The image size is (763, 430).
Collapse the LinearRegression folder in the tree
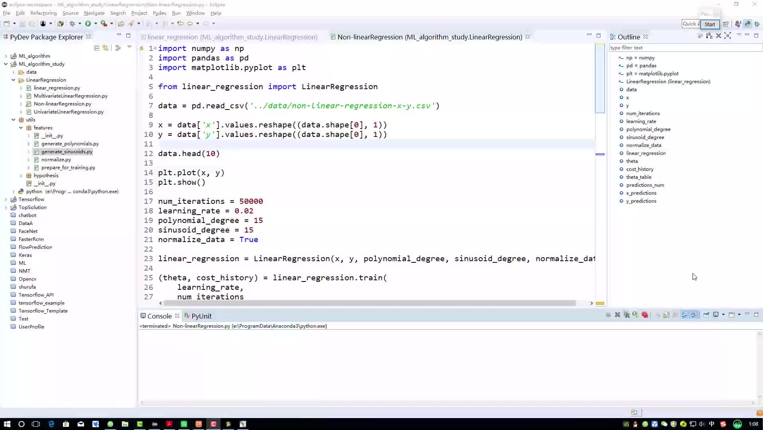tap(14, 80)
